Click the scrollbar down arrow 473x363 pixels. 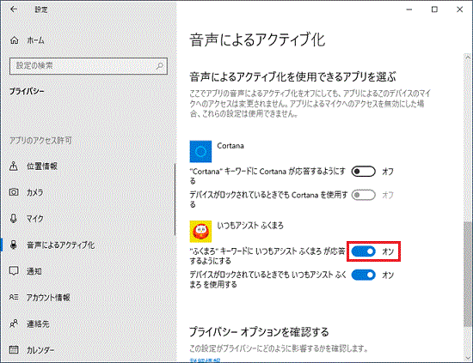coord(467,358)
